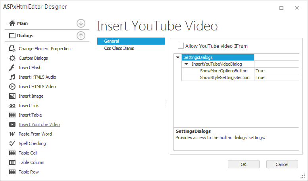Select the ShowStyleSettingsSection property
308x181 pixels.
pos(218,77)
